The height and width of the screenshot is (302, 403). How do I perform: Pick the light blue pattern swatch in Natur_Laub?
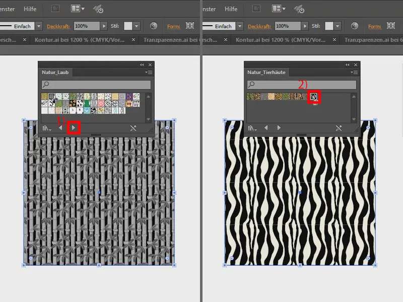coord(87,110)
